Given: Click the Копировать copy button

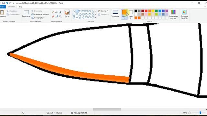Looking at the screenshot, I should coord(13,14).
